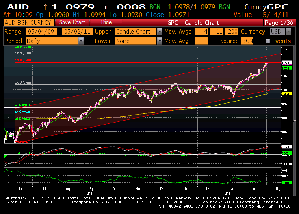This screenshot has width=299, height=214.
Task: Click the Page 1/36 indicator
Action: point(279,23)
